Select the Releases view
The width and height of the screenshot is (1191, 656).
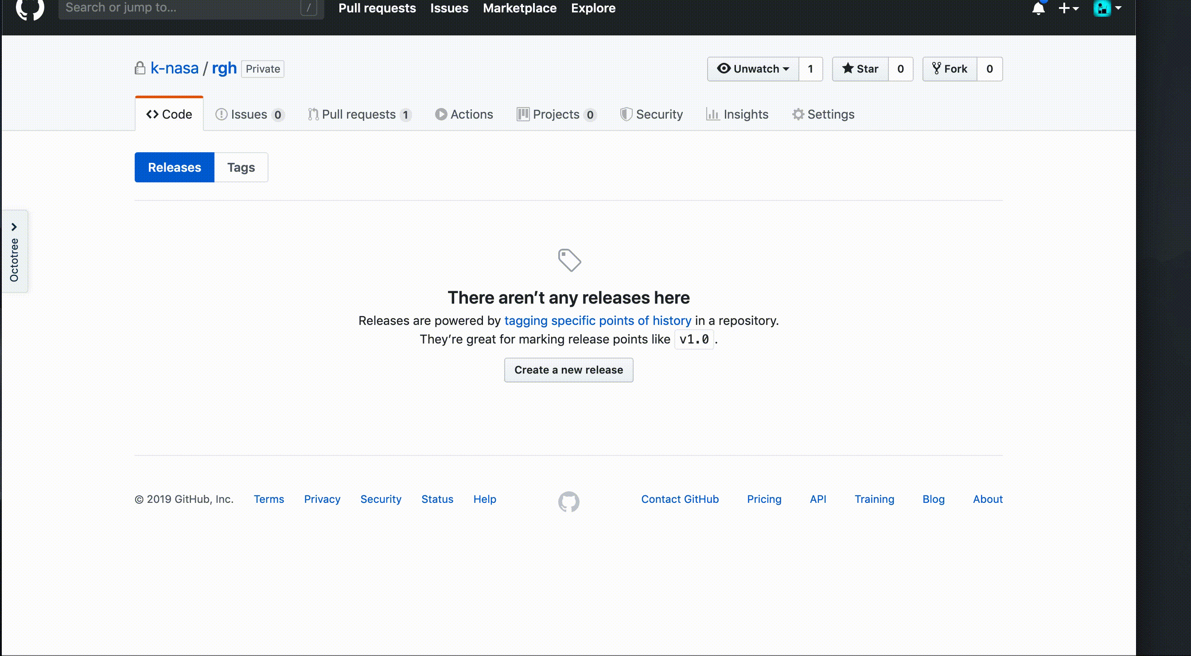[174, 167]
